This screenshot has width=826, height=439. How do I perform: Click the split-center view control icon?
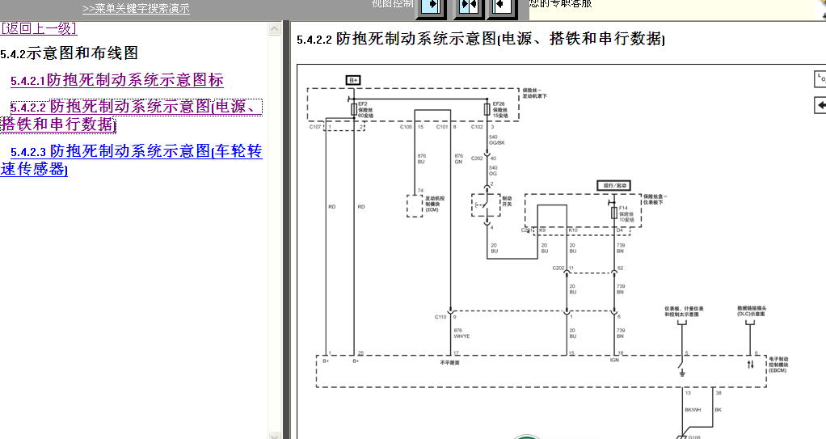[468, 6]
